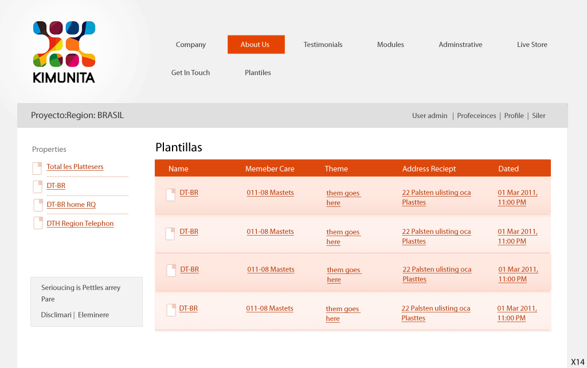
Task: Click 01 Mar 2011 date in second row
Action: pyautogui.click(x=518, y=236)
